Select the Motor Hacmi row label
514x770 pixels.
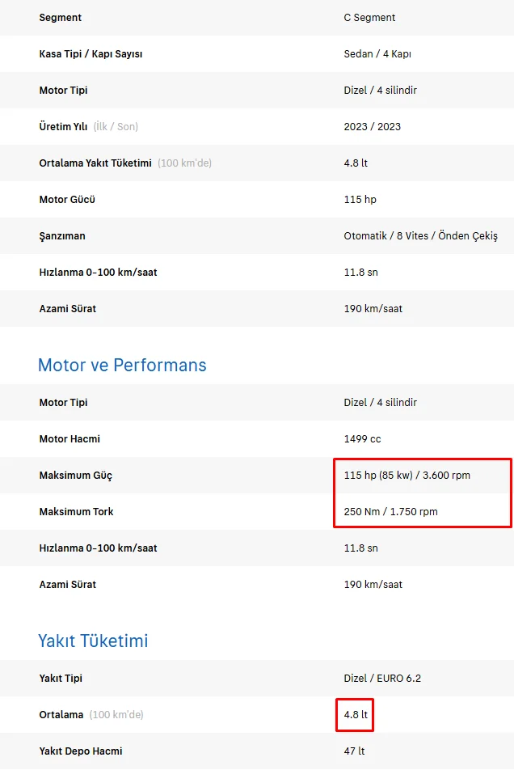pyautogui.click(x=70, y=439)
